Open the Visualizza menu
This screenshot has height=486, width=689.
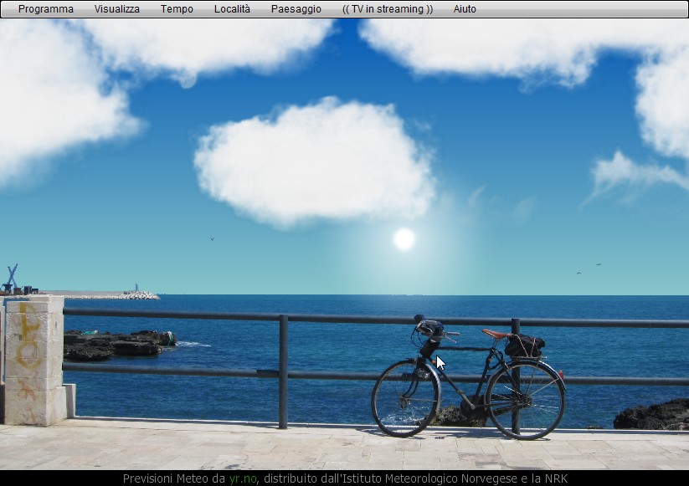tap(117, 9)
